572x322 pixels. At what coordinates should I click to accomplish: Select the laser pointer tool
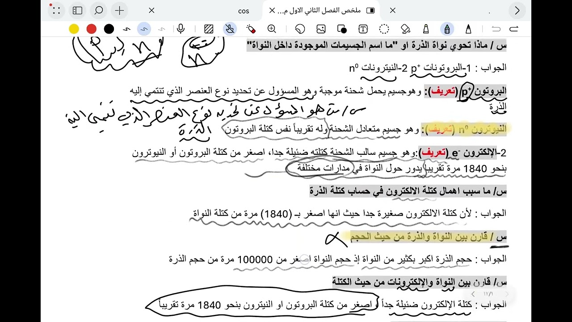(251, 29)
